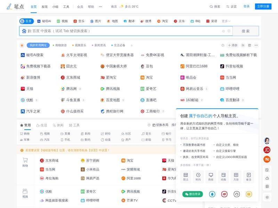
Task: Switch to 新闻资讯 category
Action: tap(99, 45)
